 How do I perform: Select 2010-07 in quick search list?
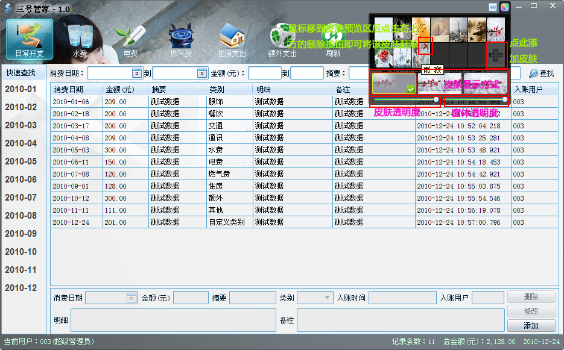click(x=21, y=197)
